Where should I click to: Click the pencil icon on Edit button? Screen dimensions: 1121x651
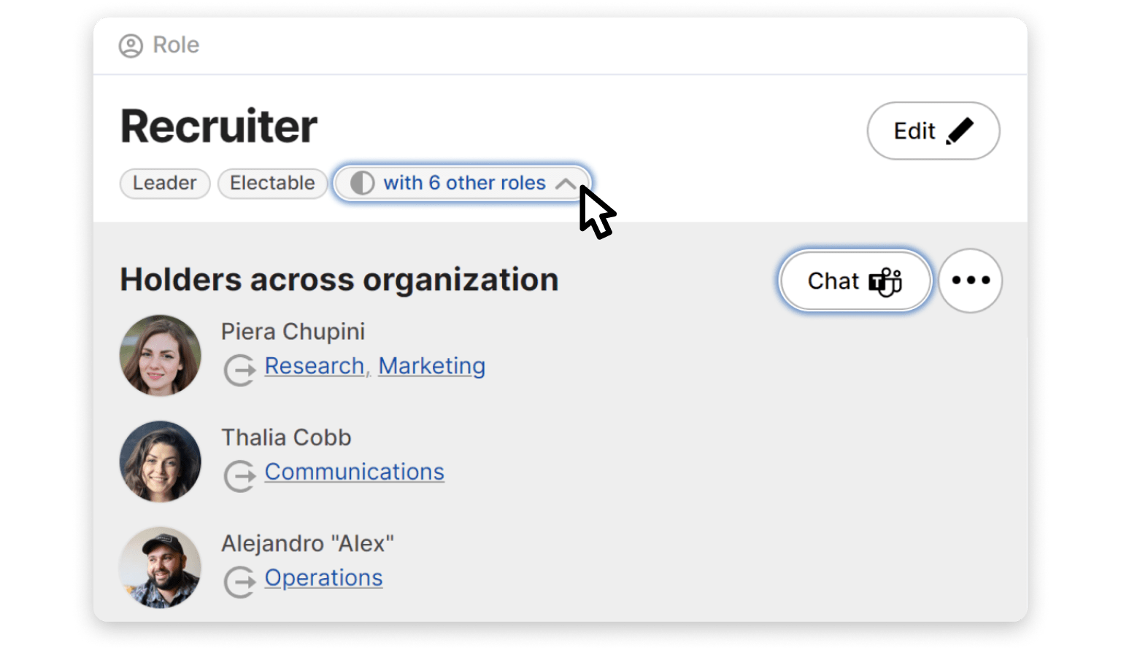pos(960,131)
